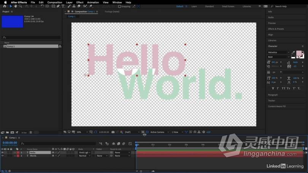Select the Home icon in toolbar

[x=5, y=6]
